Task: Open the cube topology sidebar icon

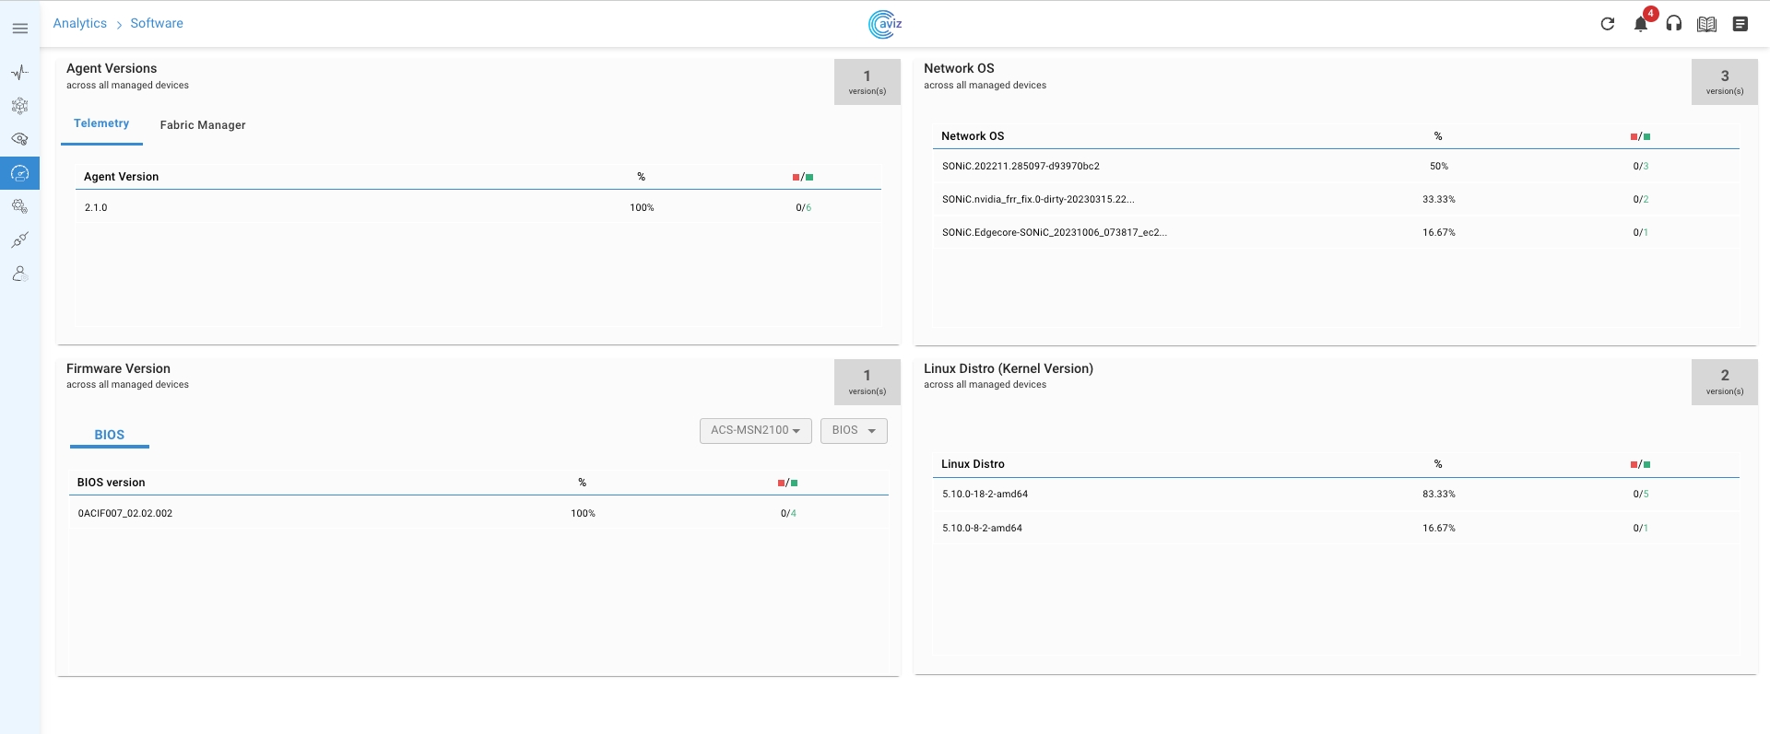Action: click(19, 106)
